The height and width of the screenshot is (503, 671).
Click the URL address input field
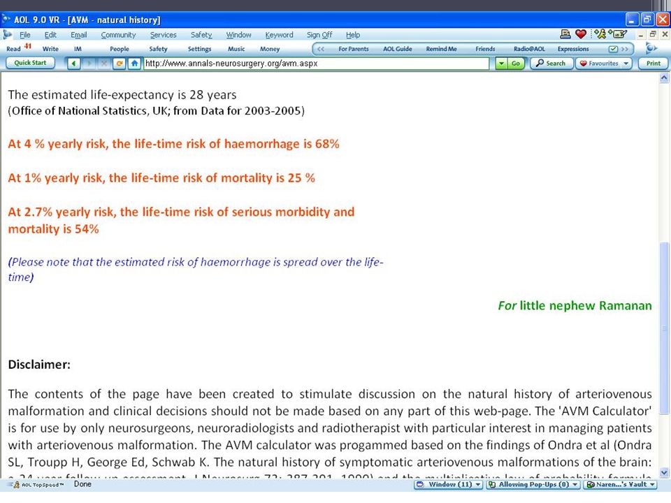(316, 64)
